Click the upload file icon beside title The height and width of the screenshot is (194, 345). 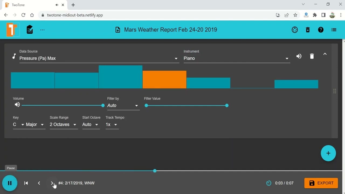(x=118, y=30)
